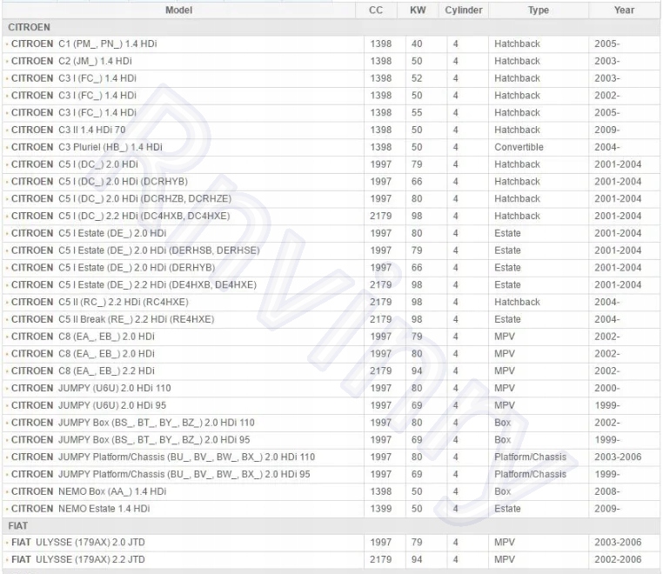This screenshot has width=663, height=574.
Task: Click KW 94 in C8 2.2 HDi row
Action: [417, 371]
